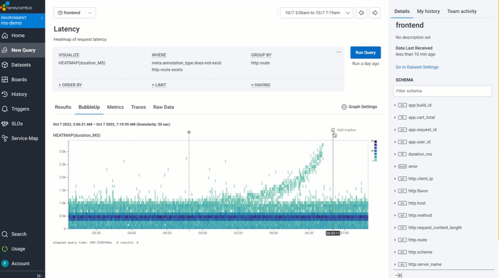
Task: Open Graph Settings gear
Action: coord(344,107)
